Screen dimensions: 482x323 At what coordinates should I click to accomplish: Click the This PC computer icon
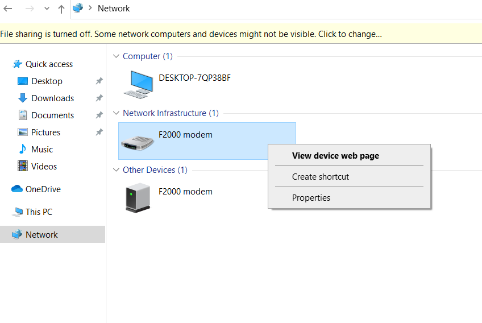click(x=17, y=212)
